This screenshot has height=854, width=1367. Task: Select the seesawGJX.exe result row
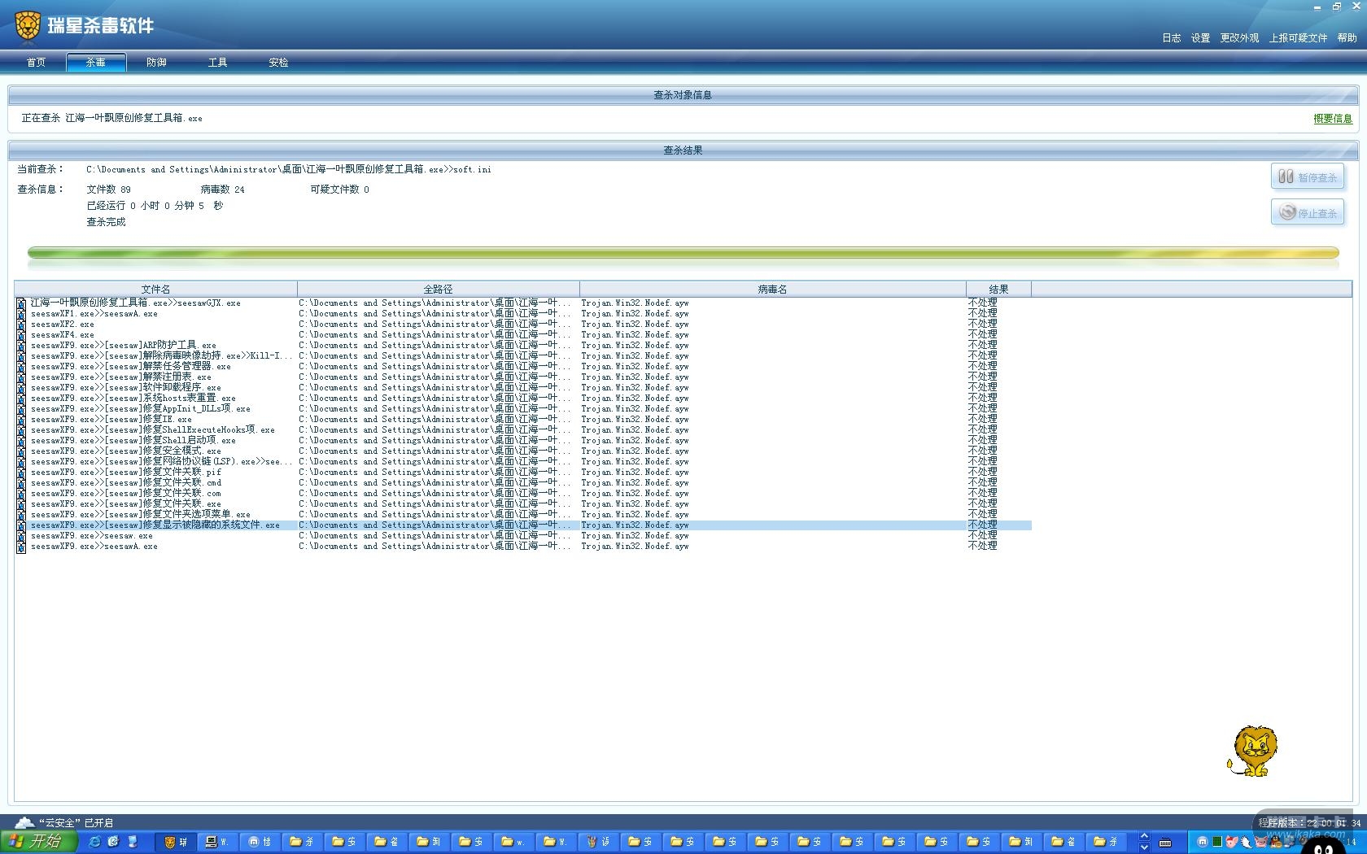(523, 303)
